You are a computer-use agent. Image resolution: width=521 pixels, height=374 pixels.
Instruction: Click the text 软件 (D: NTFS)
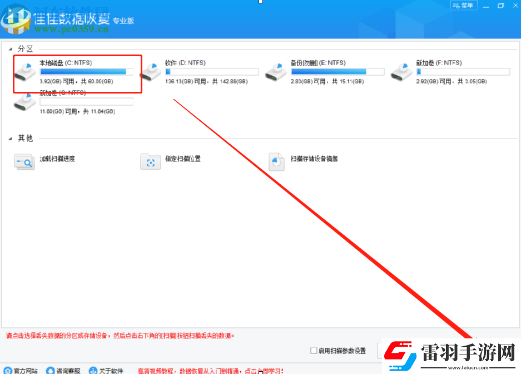[185, 63]
